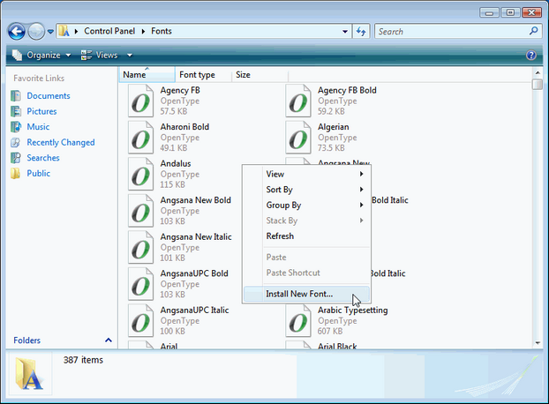Open the Help question mark button

click(530, 56)
